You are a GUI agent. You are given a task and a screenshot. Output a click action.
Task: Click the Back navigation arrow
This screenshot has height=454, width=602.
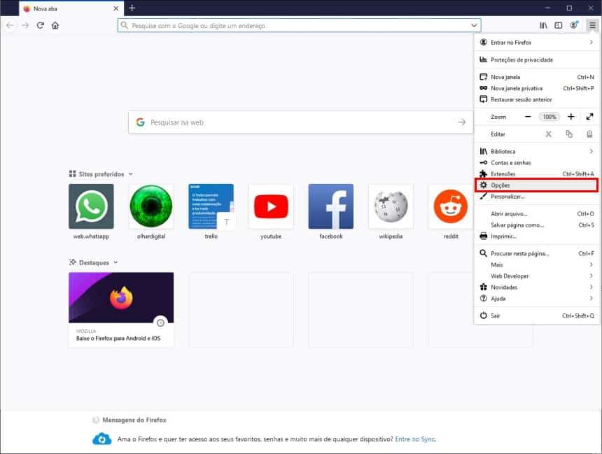click(10, 25)
